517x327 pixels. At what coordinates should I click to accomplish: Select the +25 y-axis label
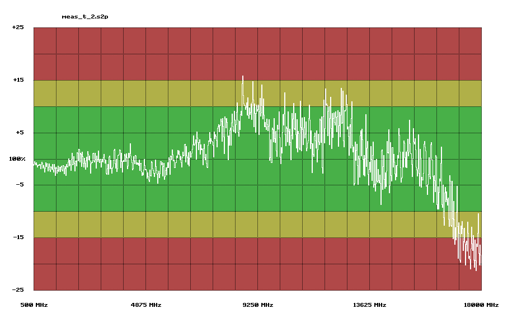(x=18, y=27)
